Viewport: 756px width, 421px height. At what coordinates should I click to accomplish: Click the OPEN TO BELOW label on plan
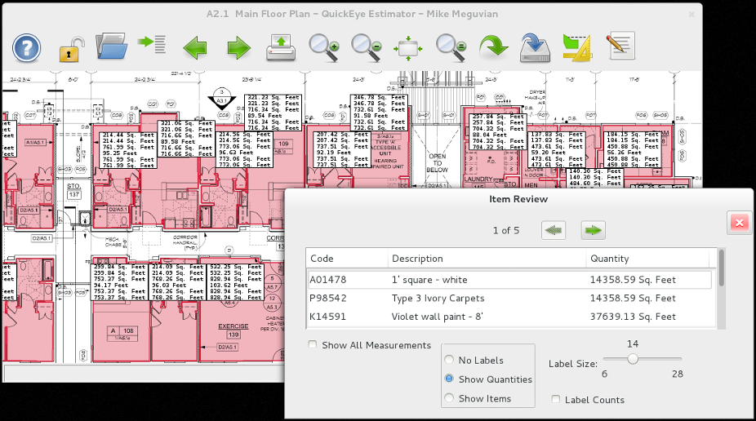click(x=438, y=163)
